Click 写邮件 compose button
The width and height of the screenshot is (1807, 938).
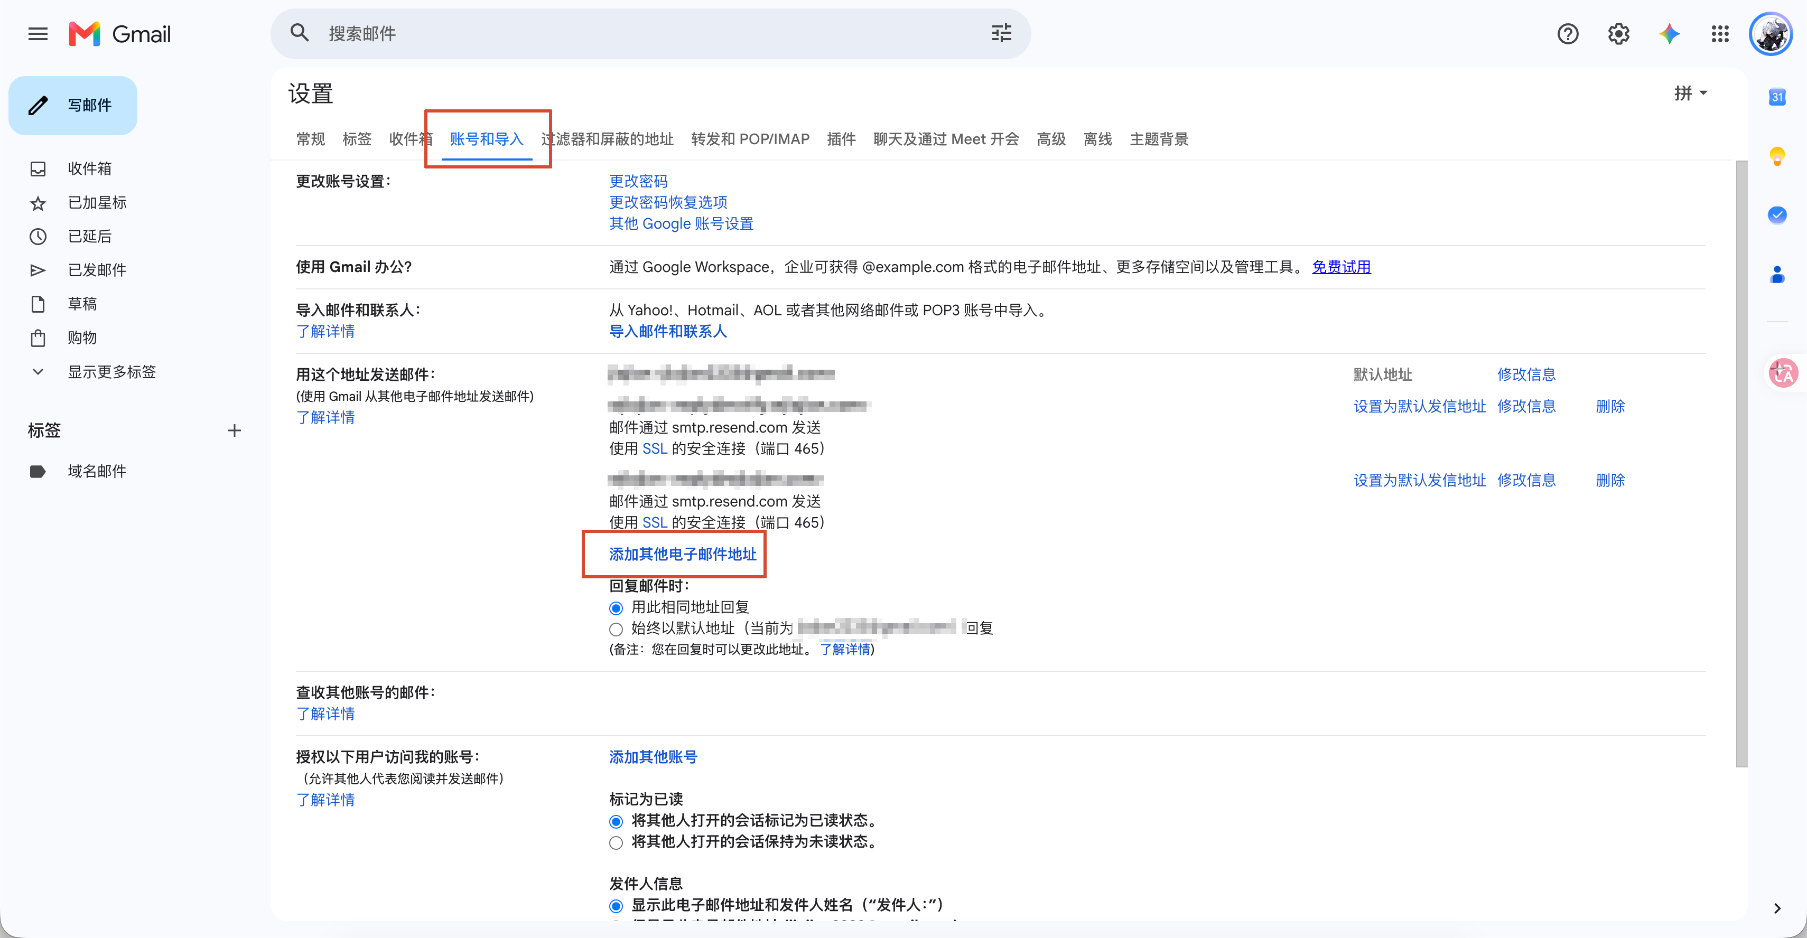73,105
